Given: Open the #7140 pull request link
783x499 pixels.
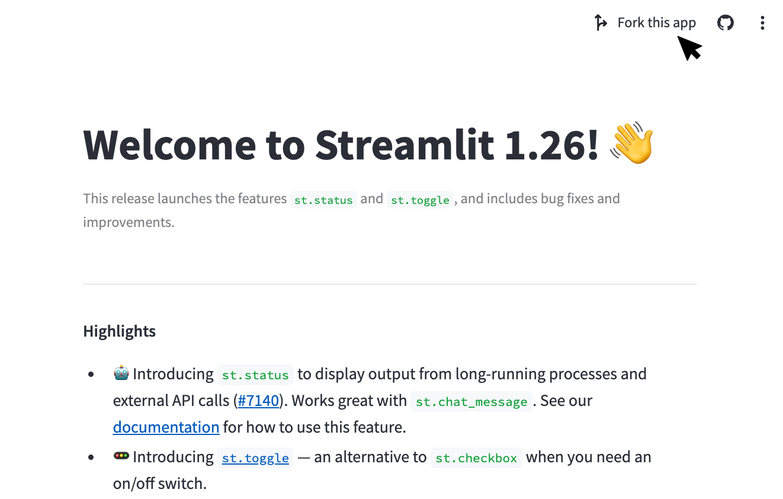Looking at the screenshot, I should (x=258, y=401).
